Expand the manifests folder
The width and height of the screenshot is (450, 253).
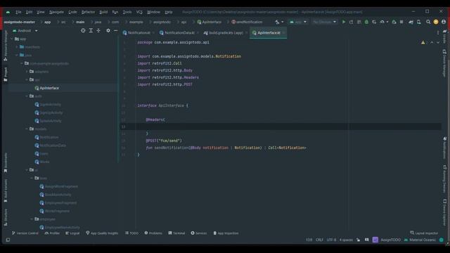tap(17, 47)
